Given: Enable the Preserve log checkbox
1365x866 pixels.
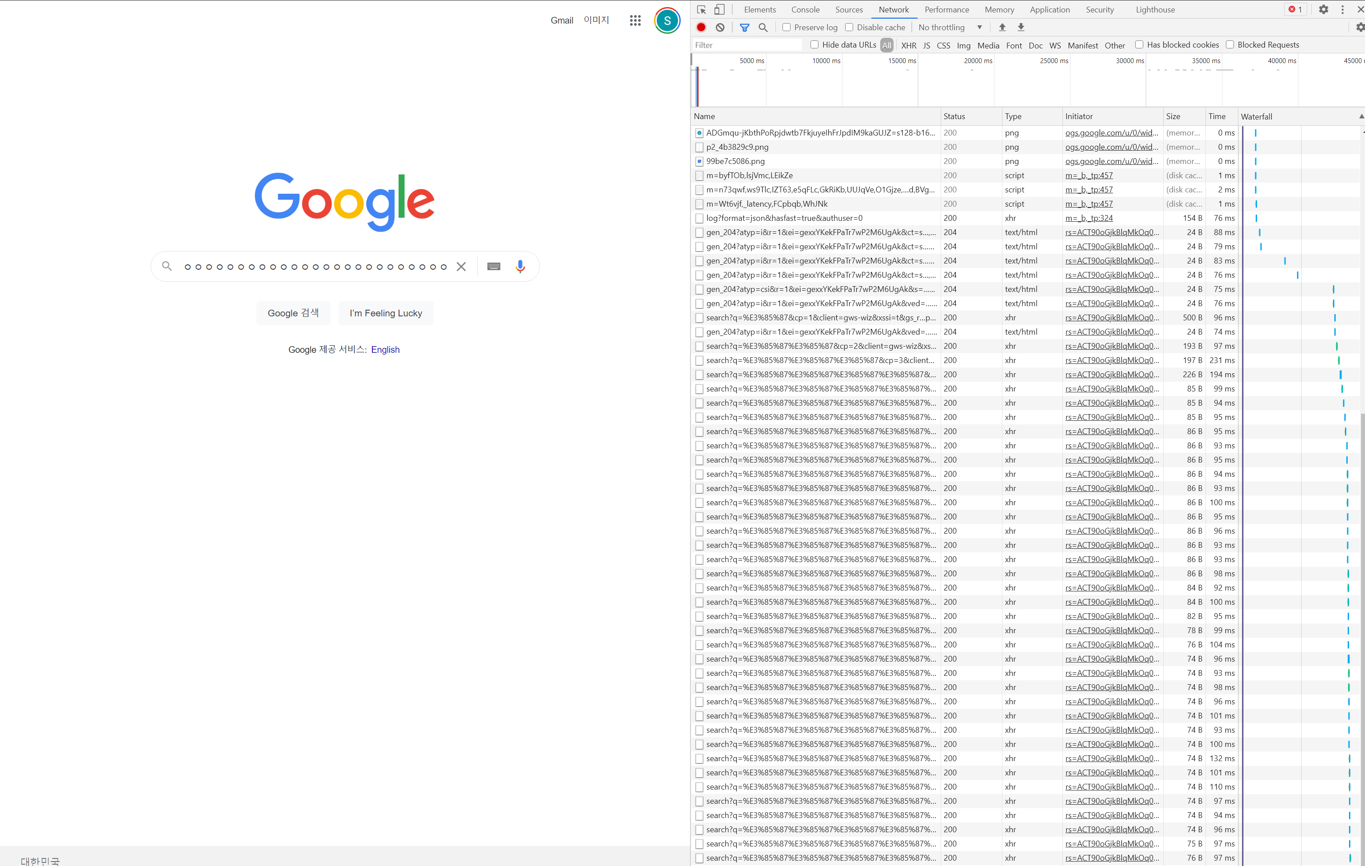Looking at the screenshot, I should tap(786, 27).
